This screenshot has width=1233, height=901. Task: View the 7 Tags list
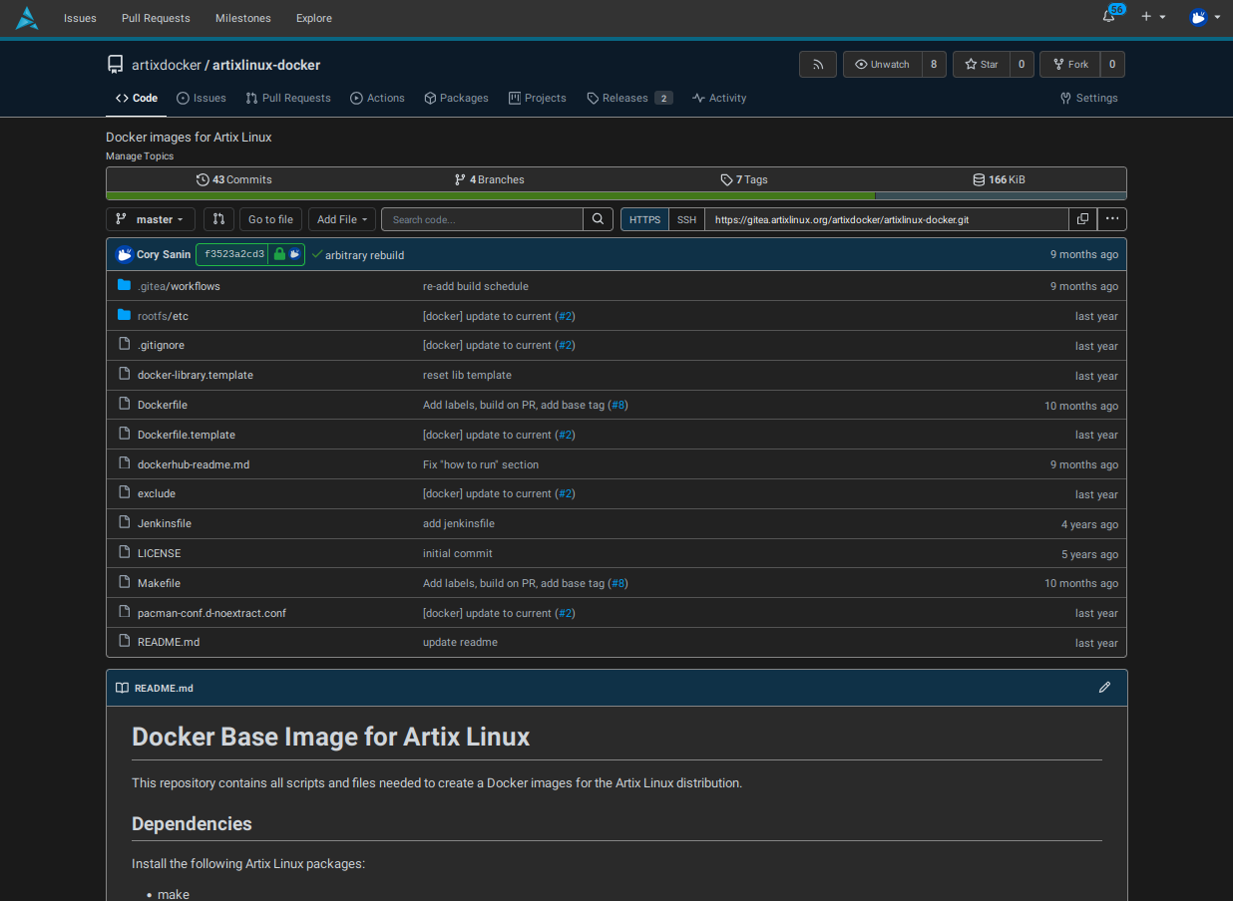click(x=744, y=179)
